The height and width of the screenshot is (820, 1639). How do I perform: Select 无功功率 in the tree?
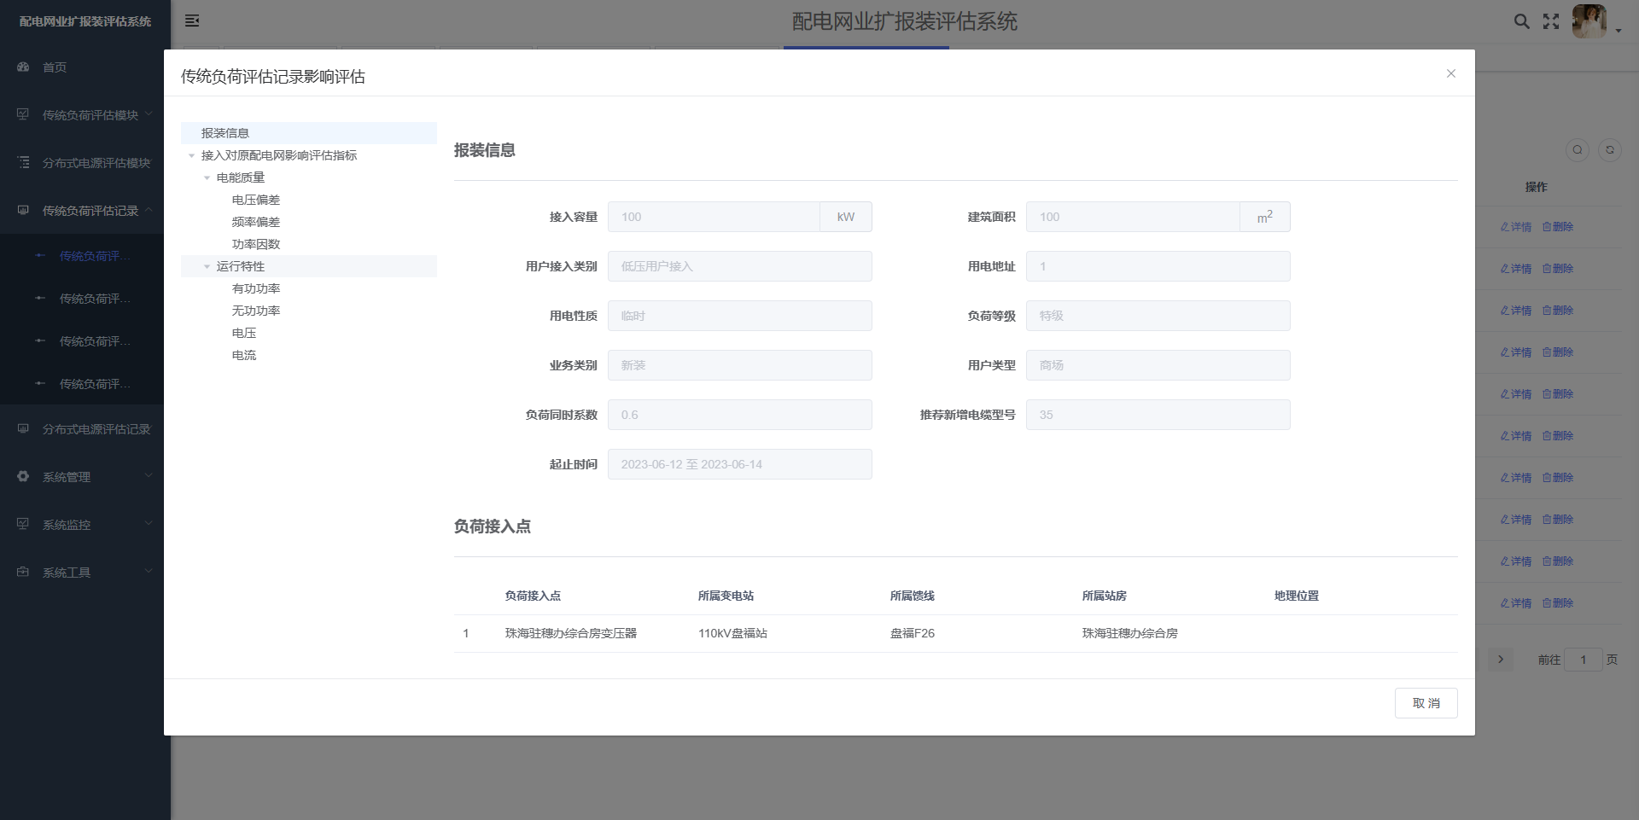click(256, 311)
